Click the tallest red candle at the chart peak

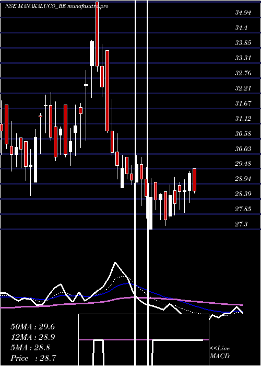click(97, 34)
